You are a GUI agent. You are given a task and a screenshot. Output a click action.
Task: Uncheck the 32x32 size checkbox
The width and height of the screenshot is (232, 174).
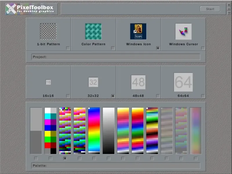[113, 96]
